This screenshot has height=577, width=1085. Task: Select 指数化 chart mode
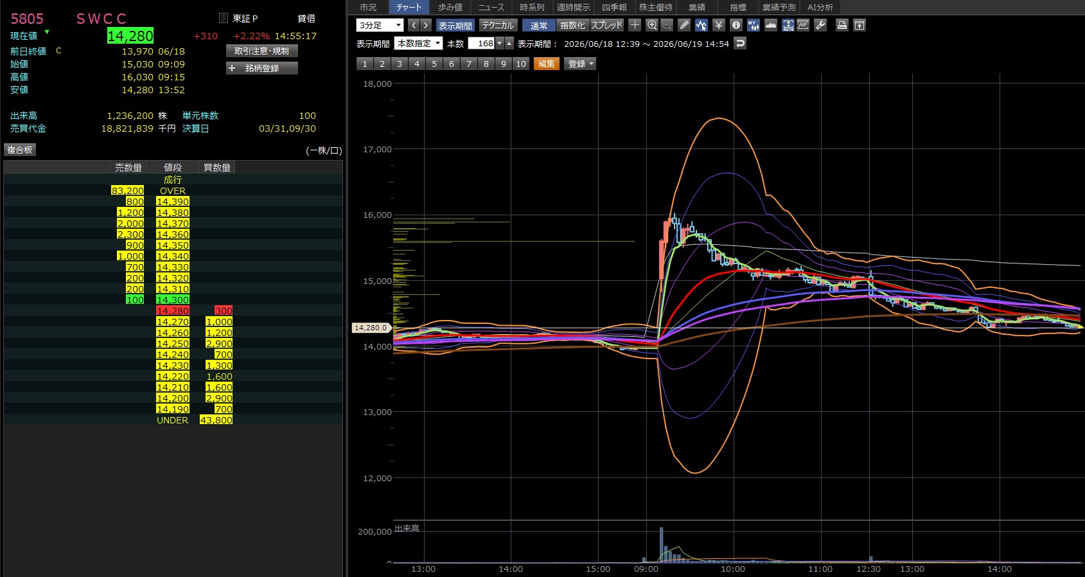pyautogui.click(x=572, y=25)
